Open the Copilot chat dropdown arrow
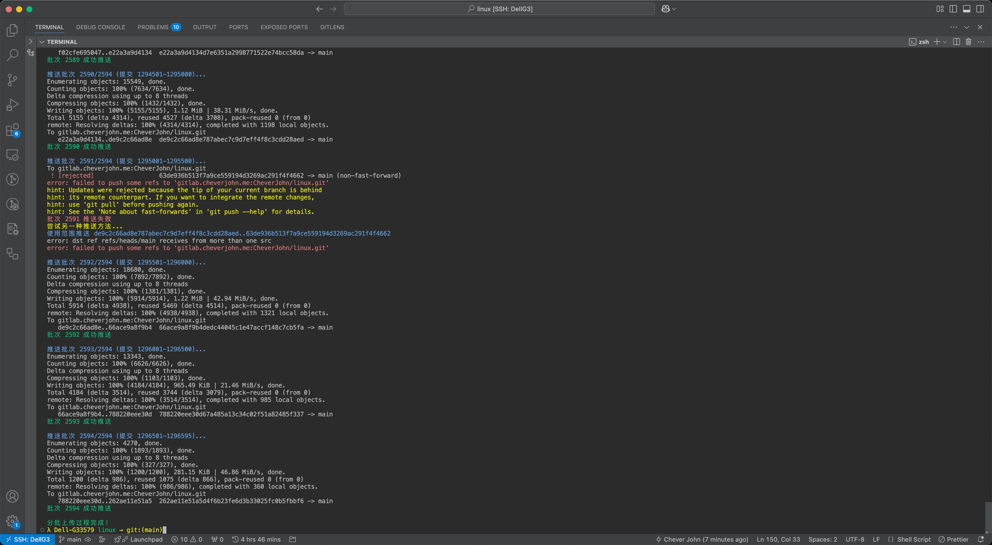The image size is (992, 545). (674, 9)
